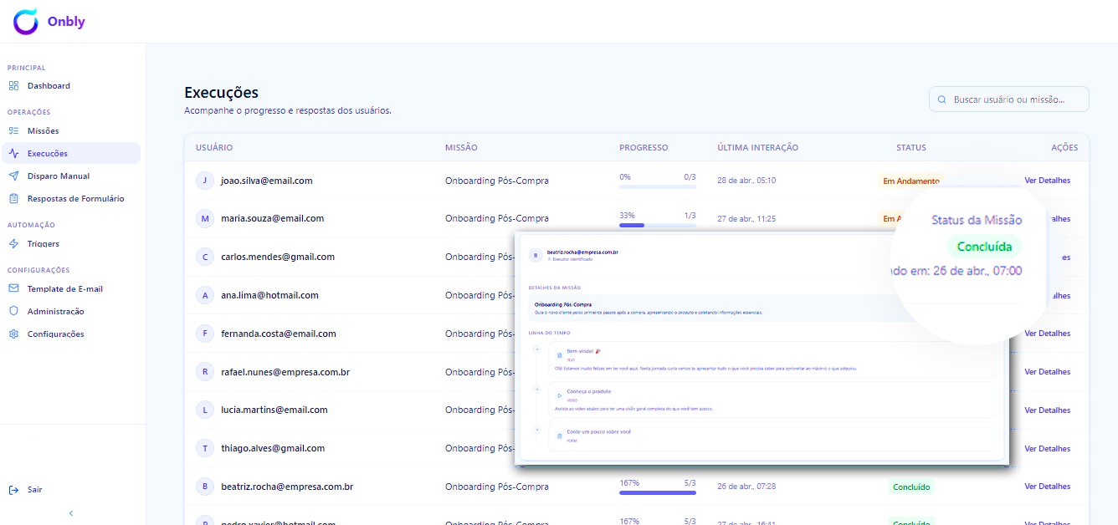This screenshot has width=1118, height=525.
Task: Click the L avatar for lucia.martins
Action: (x=205, y=410)
